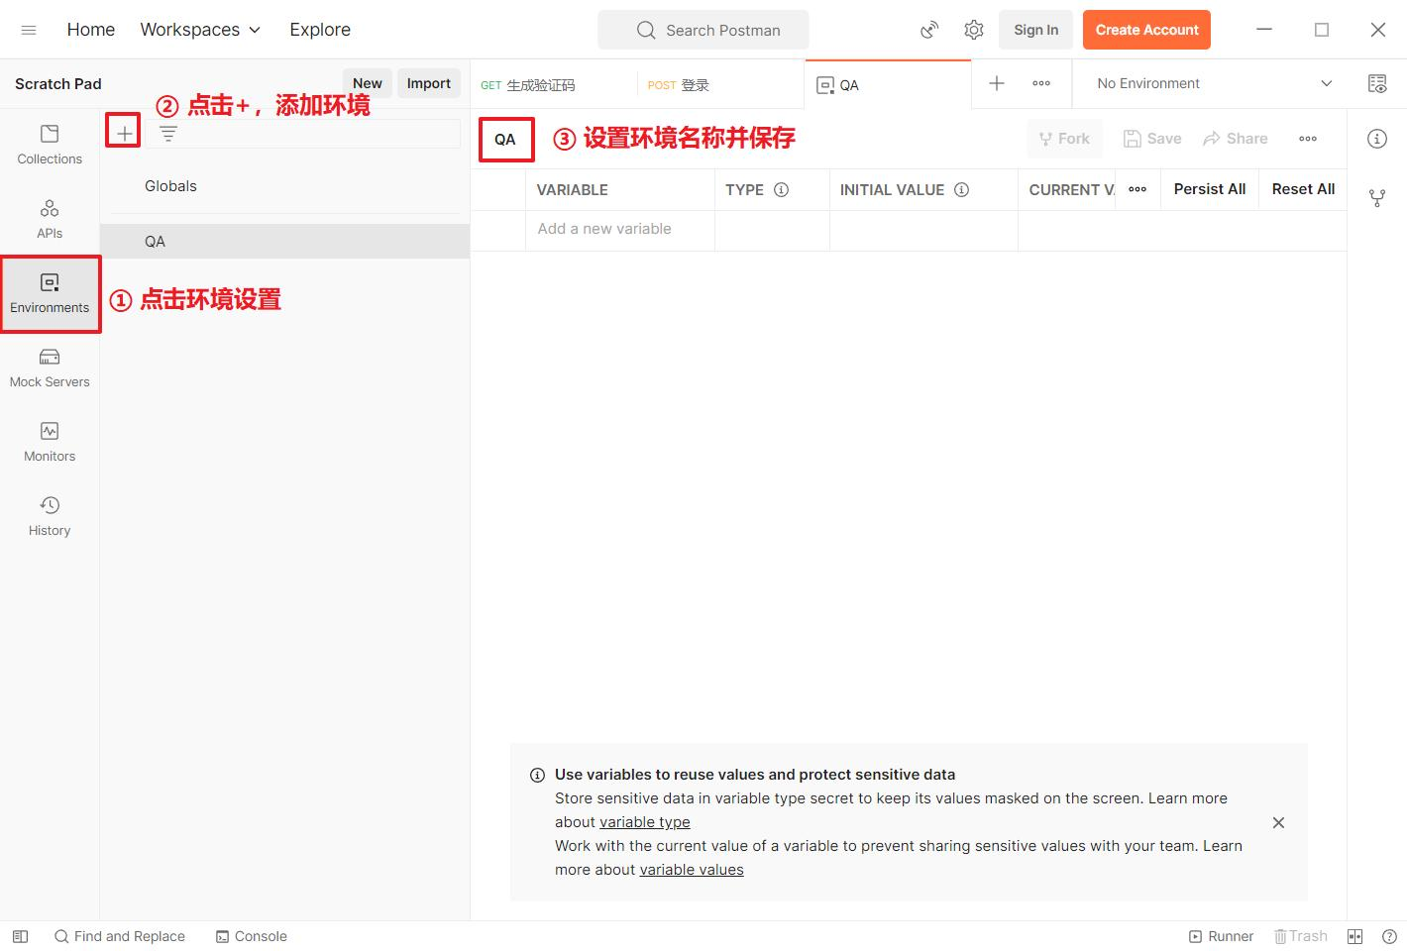Screen dimensions: 1407x951
Task: Open the No Environment selector dropdown
Action: [x=1215, y=83]
